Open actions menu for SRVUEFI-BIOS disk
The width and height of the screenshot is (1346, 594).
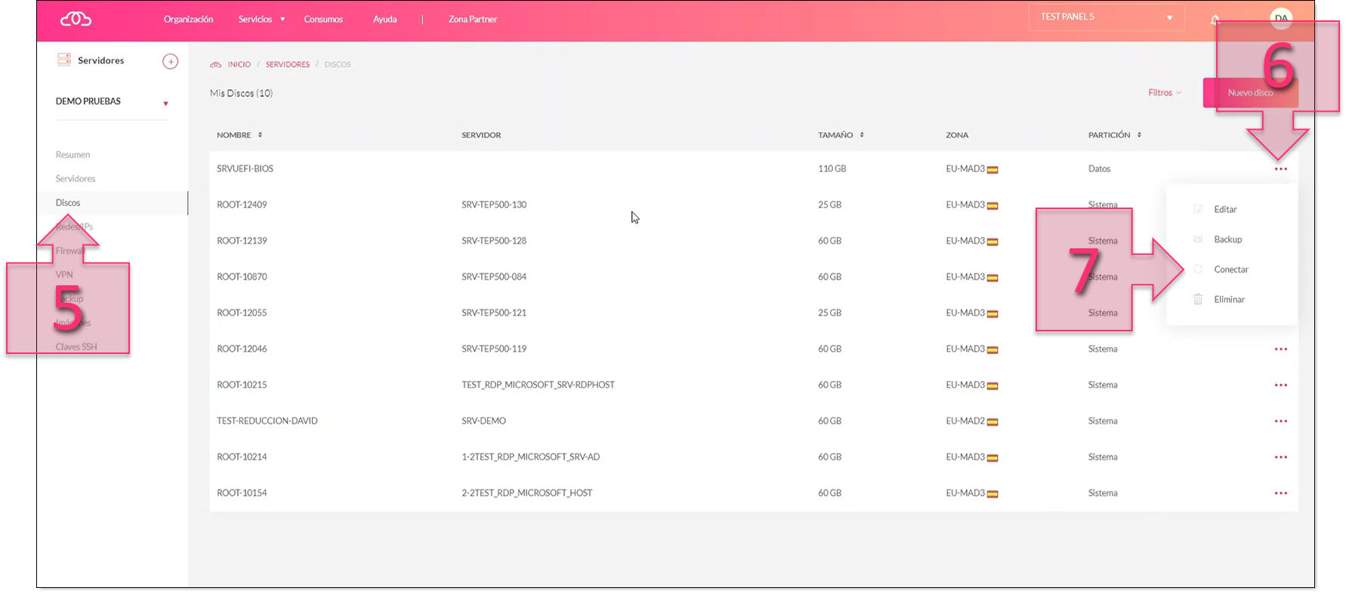[x=1280, y=169]
